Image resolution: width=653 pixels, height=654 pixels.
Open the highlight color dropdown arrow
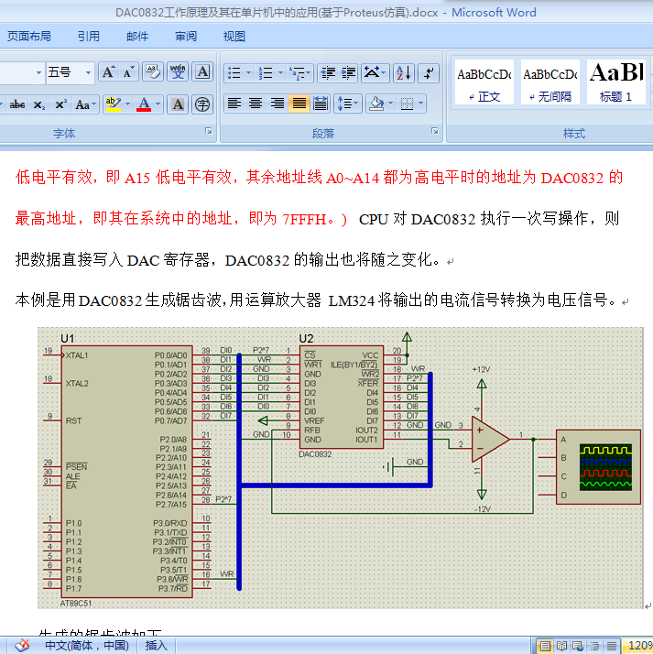127,104
